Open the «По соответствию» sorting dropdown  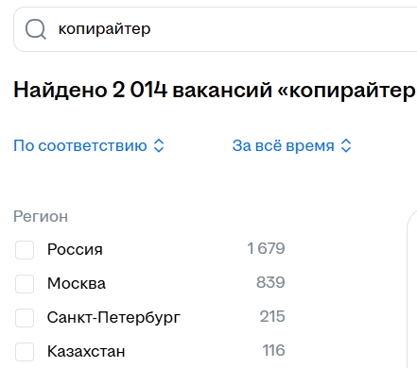(89, 145)
